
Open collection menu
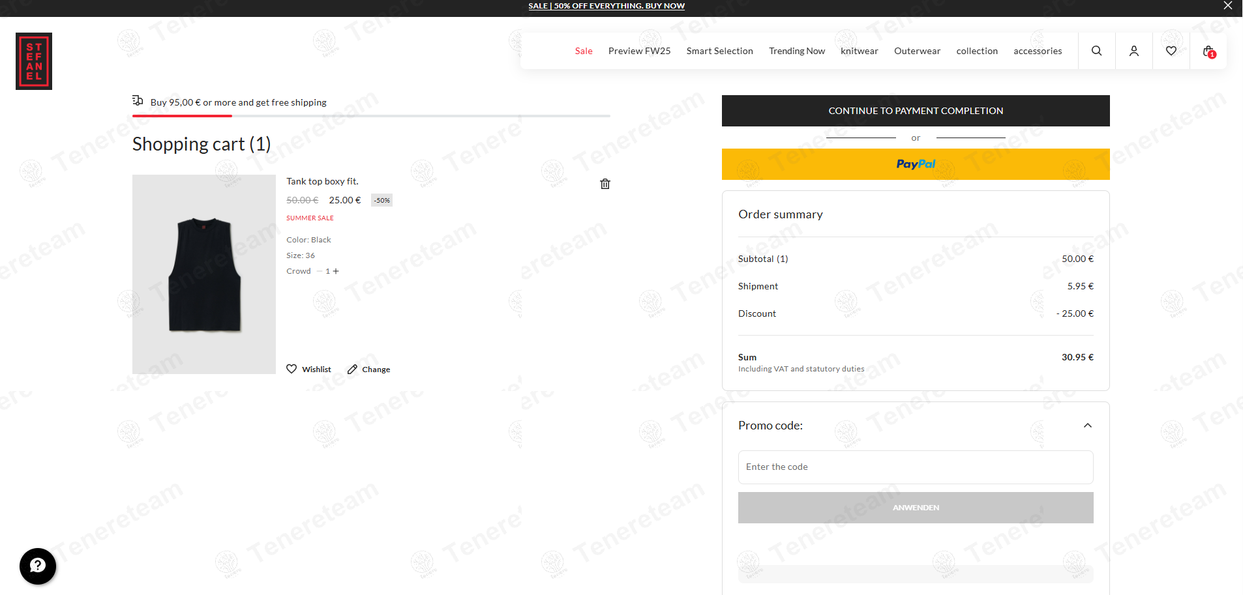(x=977, y=51)
